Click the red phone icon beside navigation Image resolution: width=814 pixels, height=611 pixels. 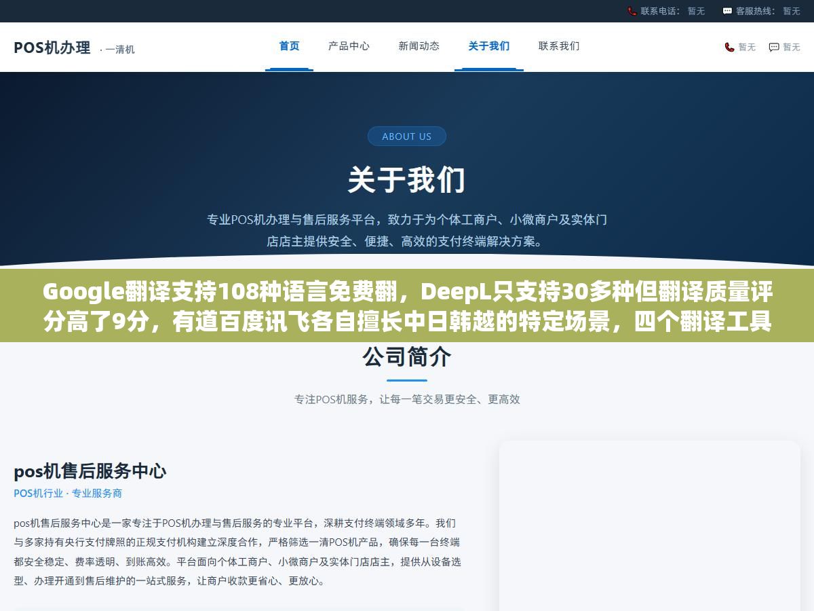pos(729,47)
